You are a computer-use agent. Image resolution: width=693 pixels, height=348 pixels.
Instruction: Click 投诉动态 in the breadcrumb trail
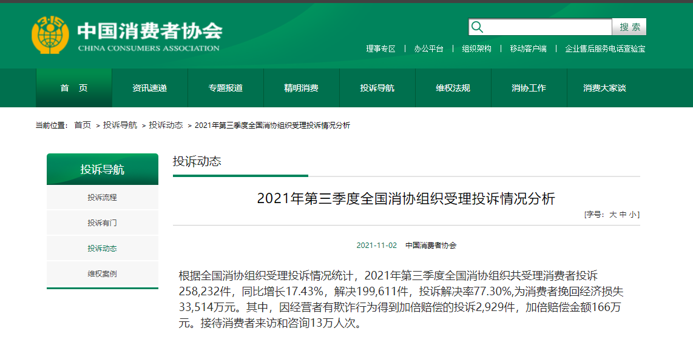click(166, 125)
